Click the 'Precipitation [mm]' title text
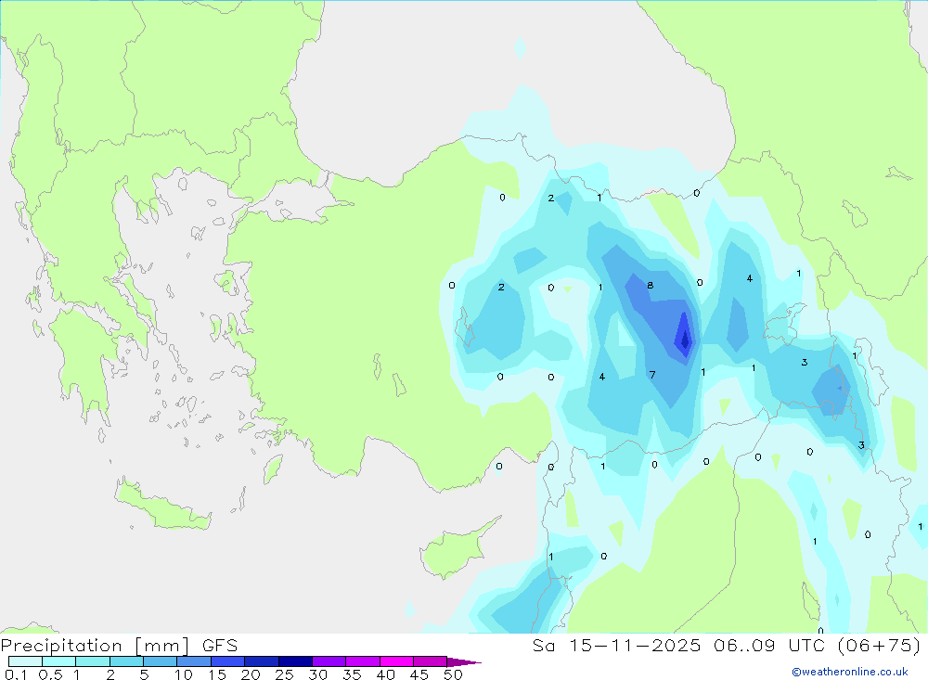 click(96, 646)
